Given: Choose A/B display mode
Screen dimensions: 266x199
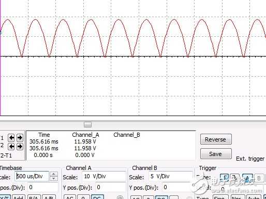Looking at the screenshot, I should click(49, 197).
